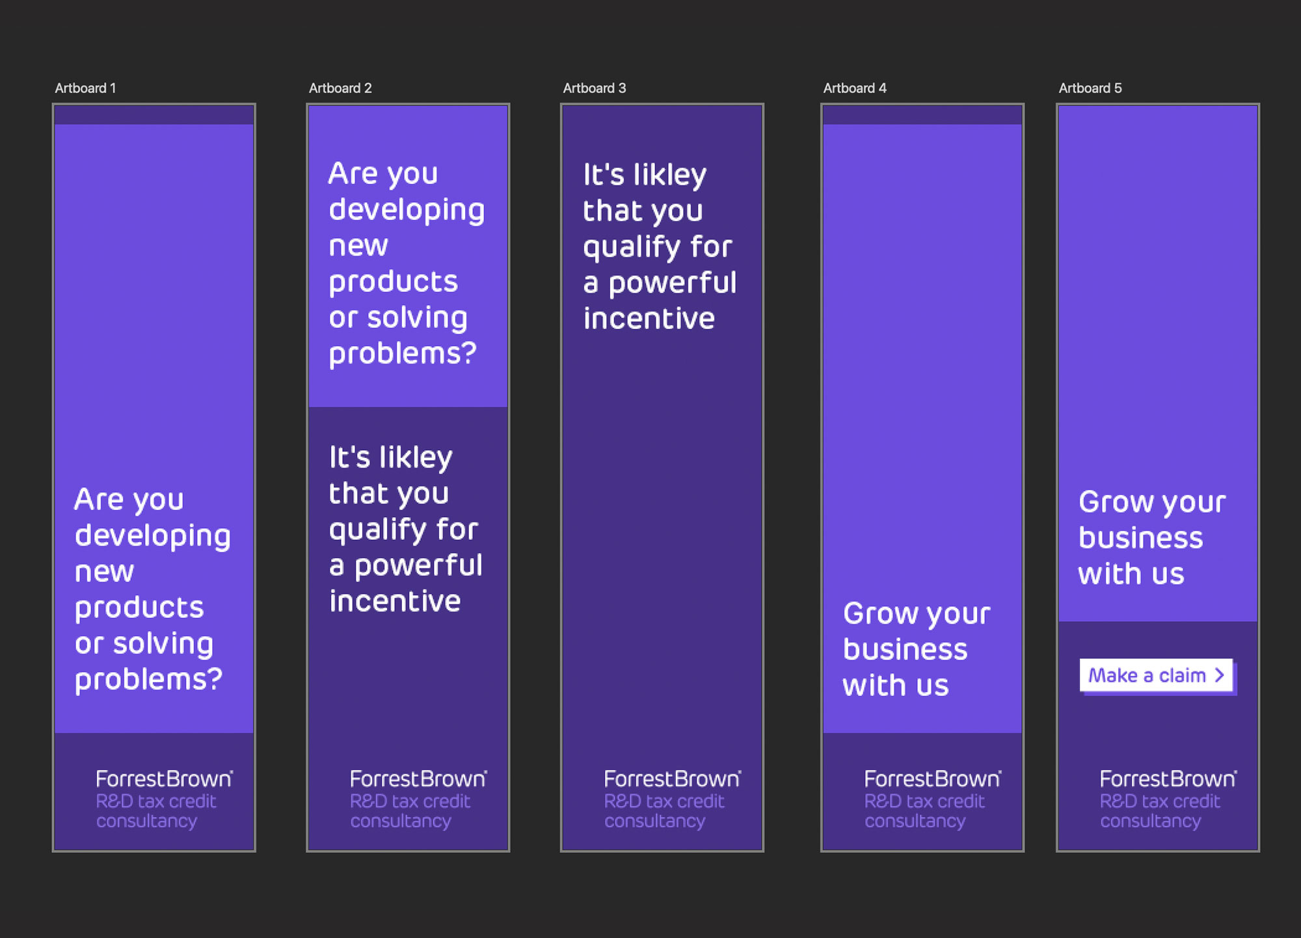
Task: Select the ForrestBrown logo on Artboard 4
Action: click(x=932, y=779)
